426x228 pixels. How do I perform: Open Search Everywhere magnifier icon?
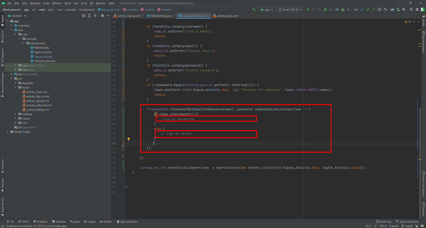pyautogui.click(x=411, y=10)
